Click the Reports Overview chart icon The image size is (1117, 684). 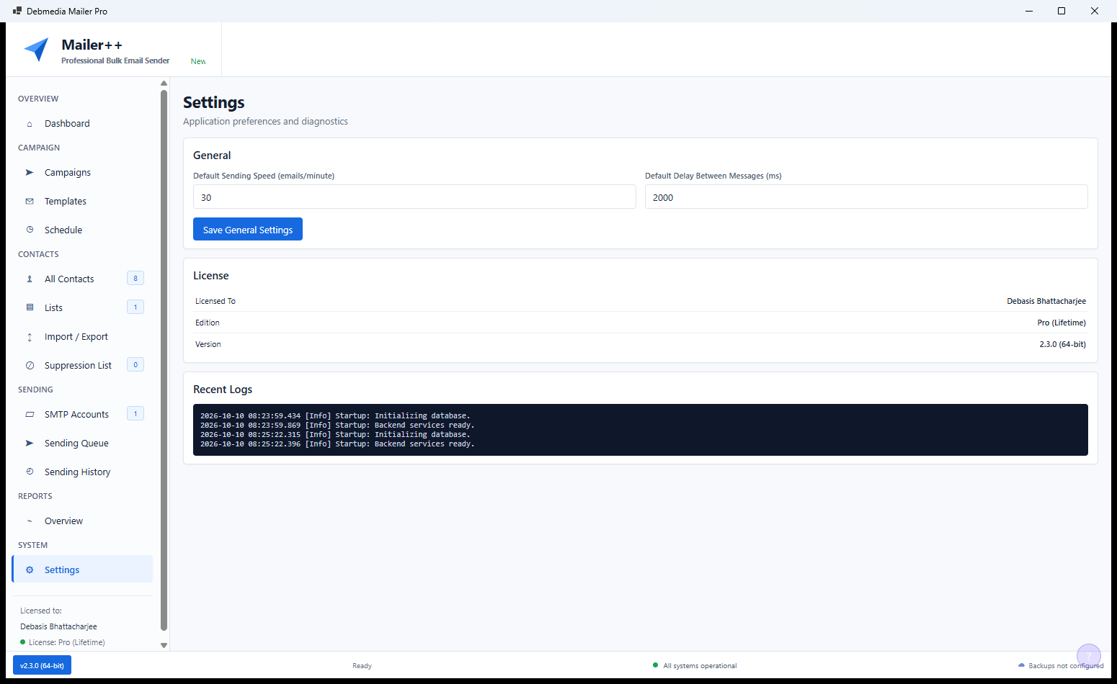(x=30, y=521)
